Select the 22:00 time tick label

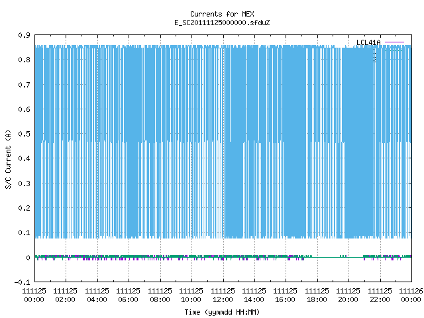(380, 299)
